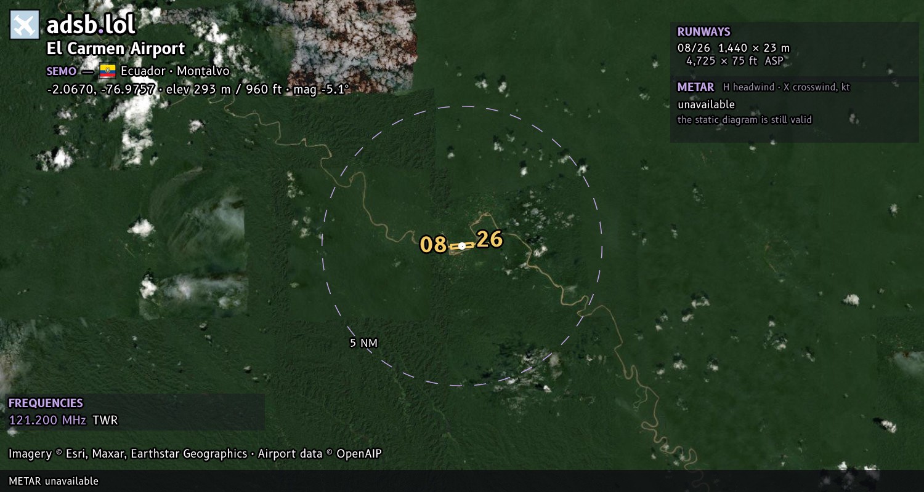The width and height of the screenshot is (924, 492).
Task: Click the Ecuador flag icon
Action: [x=108, y=71]
